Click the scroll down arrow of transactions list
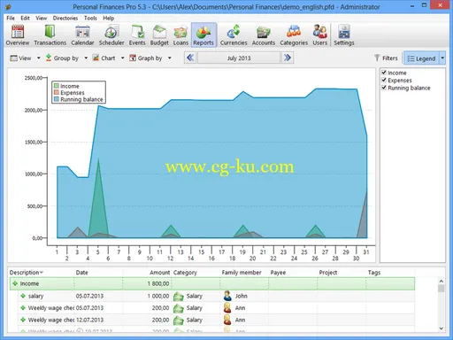Screen dimensions: 453x340 [441, 328]
